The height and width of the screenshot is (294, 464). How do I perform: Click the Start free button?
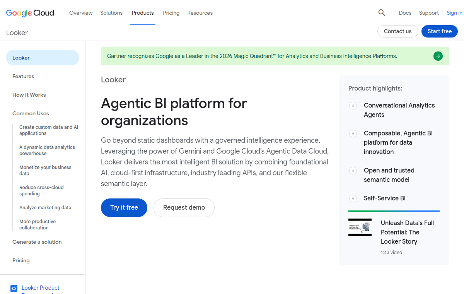tap(440, 31)
